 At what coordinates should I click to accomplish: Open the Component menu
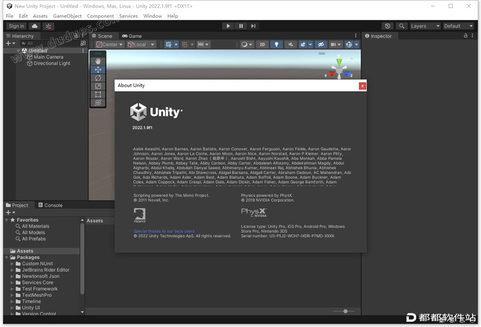(100, 16)
